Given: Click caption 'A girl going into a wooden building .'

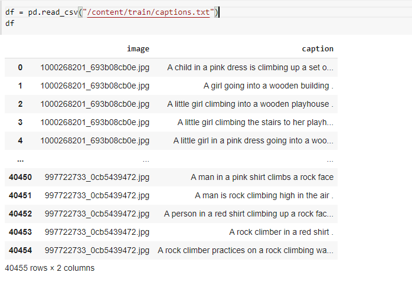Looking at the screenshot, I should [x=269, y=86].
